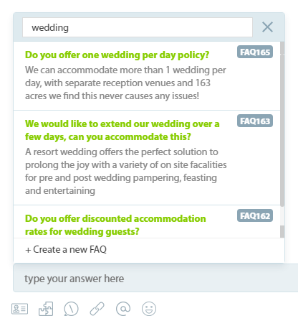Click "+ Create a new FAQ"

66,250
